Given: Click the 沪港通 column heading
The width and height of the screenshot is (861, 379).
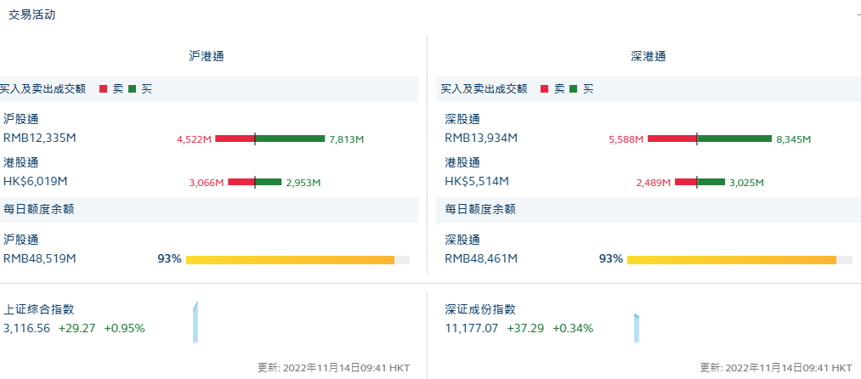Looking at the screenshot, I should pos(207,56).
